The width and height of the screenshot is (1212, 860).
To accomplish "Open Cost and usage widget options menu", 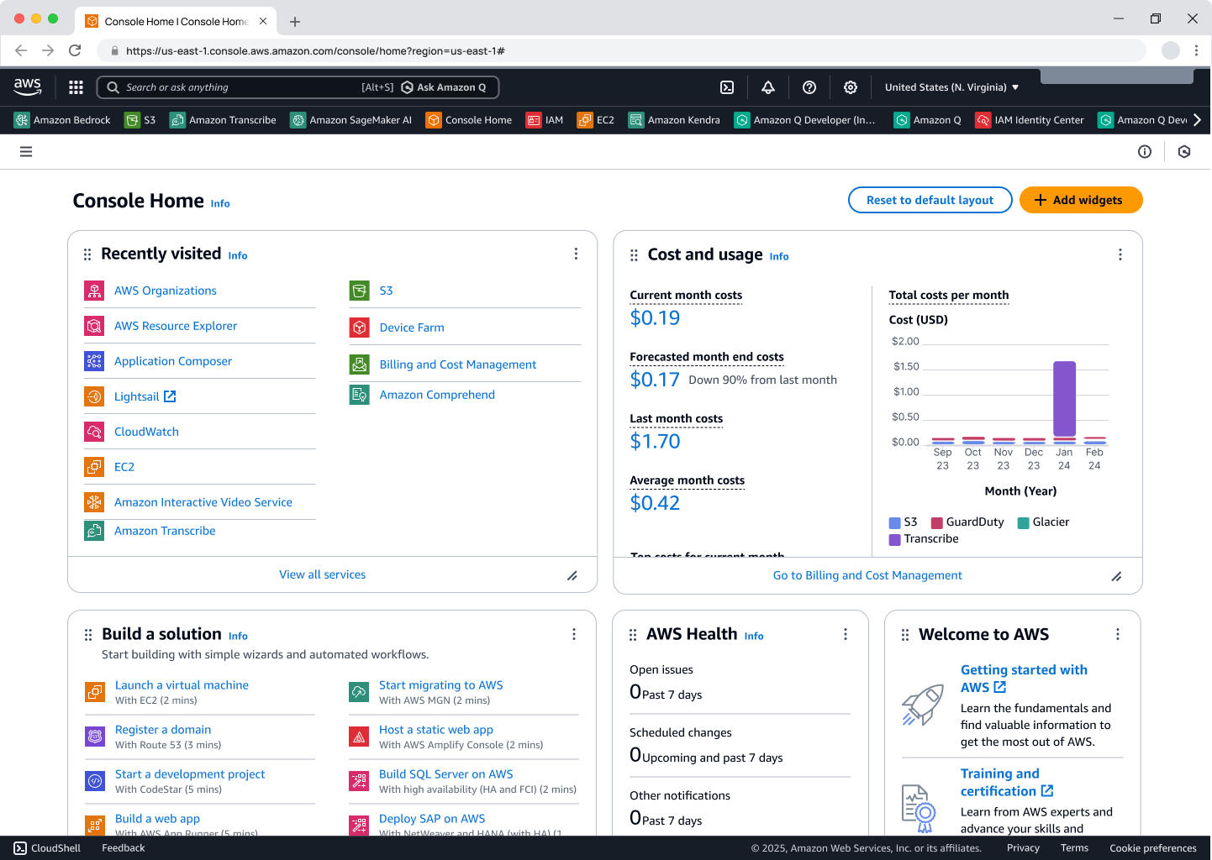I will point(1120,254).
